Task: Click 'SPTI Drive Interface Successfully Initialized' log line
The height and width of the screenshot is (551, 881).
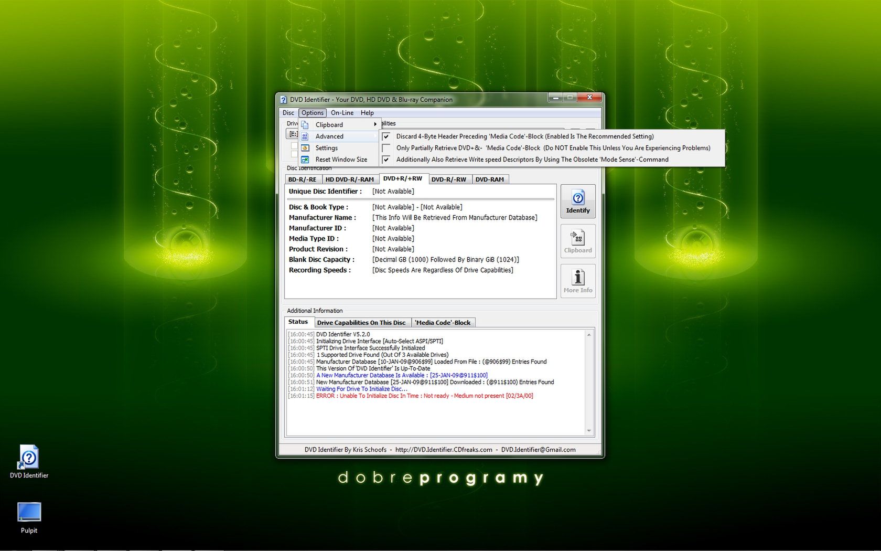Action: (x=357, y=348)
